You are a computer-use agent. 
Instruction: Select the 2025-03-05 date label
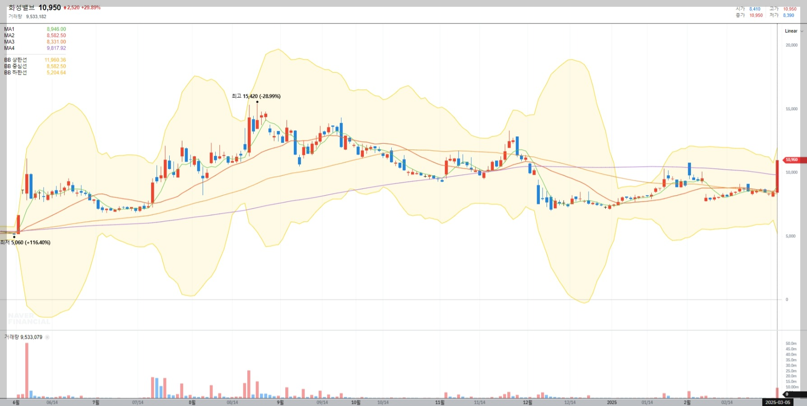[x=778, y=402]
